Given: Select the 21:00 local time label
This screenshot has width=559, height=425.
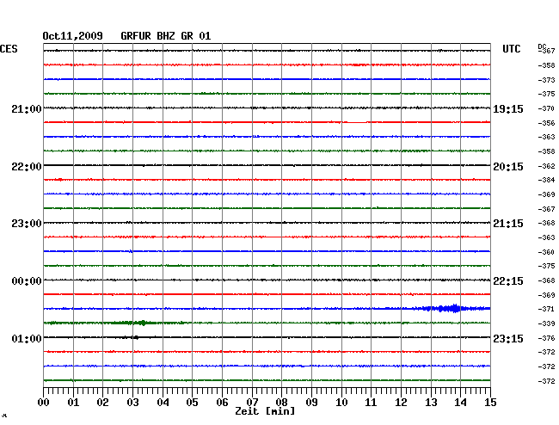Looking at the screenshot, I should tap(27, 108).
